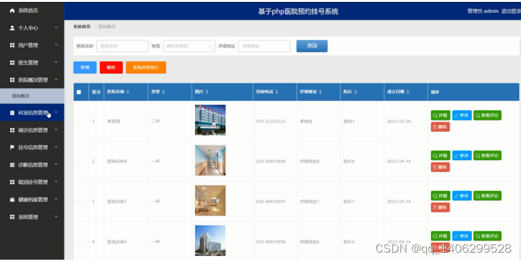Open the 类型 dropdown in search bar
This screenshot has width=521, height=261.
click(x=189, y=46)
